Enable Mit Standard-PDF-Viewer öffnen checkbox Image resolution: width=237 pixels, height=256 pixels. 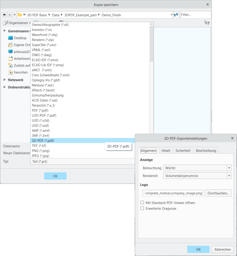point(142,202)
